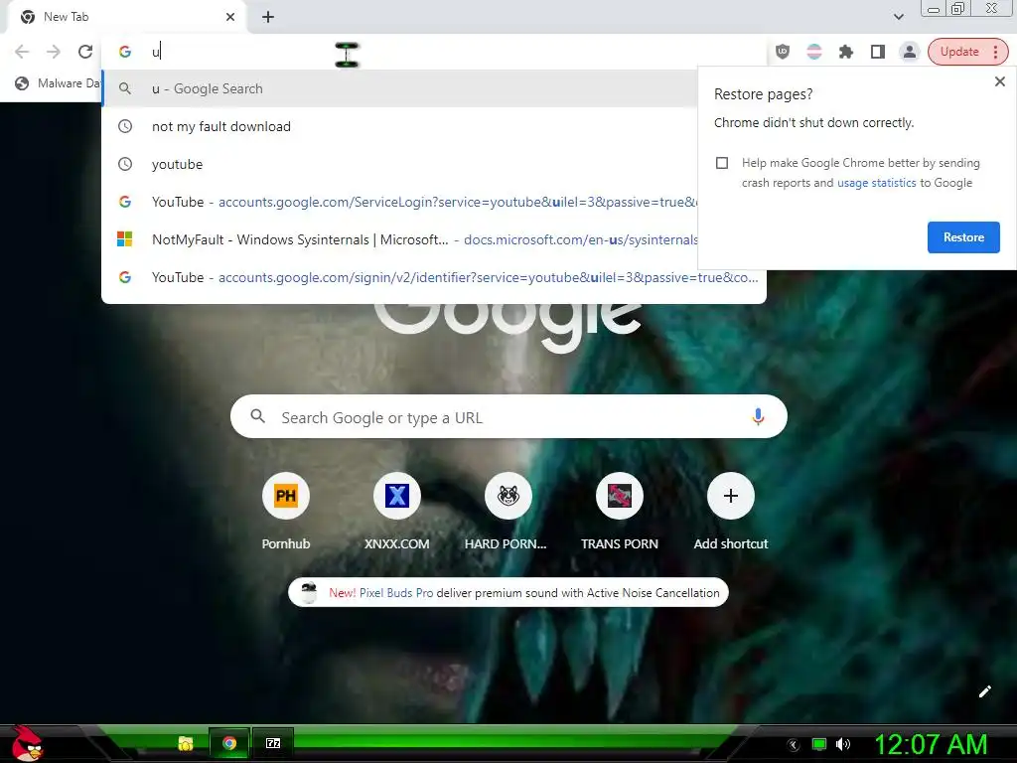Open the Malware bookmark
The image size is (1017, 763).
pos(57,83)
